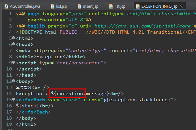Click the "text/javascript" type value
This screenshot has height=130, width=196.
(x=78, y=63)
